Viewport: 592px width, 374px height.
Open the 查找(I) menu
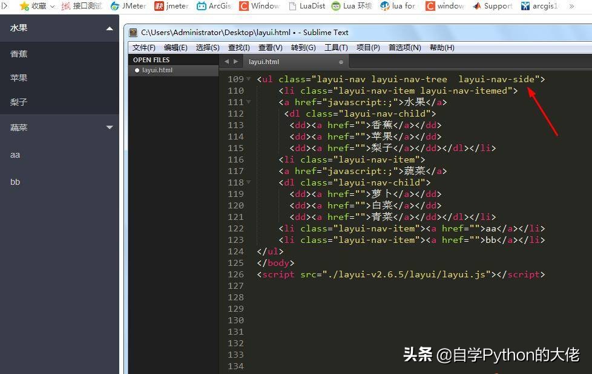tap(239, 48)
